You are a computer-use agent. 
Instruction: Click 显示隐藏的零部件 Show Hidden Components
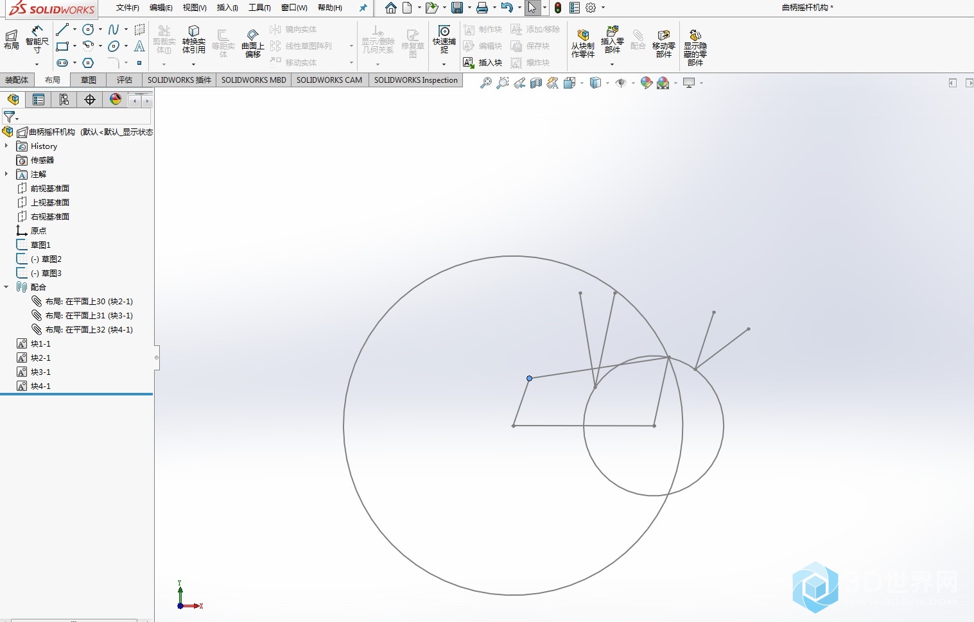click(695, 48)
